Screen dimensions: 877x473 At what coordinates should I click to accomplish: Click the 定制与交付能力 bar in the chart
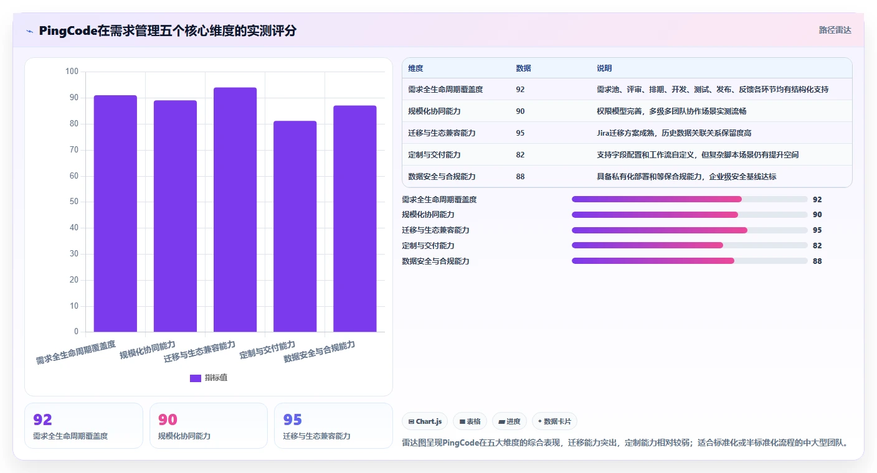(295, 227)
